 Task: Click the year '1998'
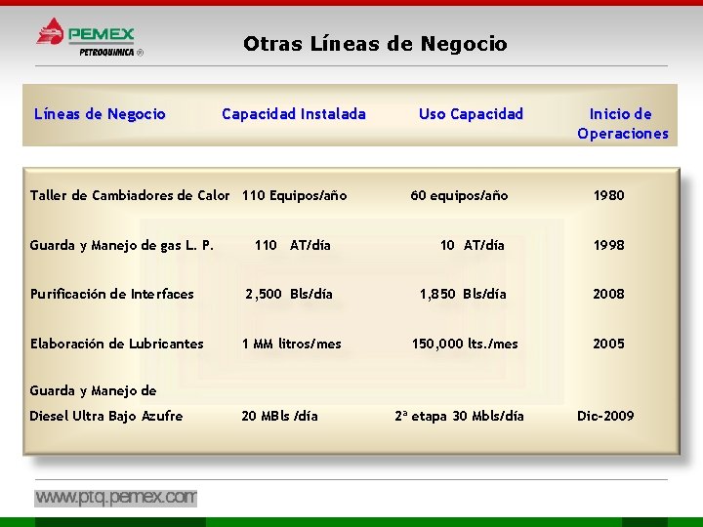coord(609,245)
